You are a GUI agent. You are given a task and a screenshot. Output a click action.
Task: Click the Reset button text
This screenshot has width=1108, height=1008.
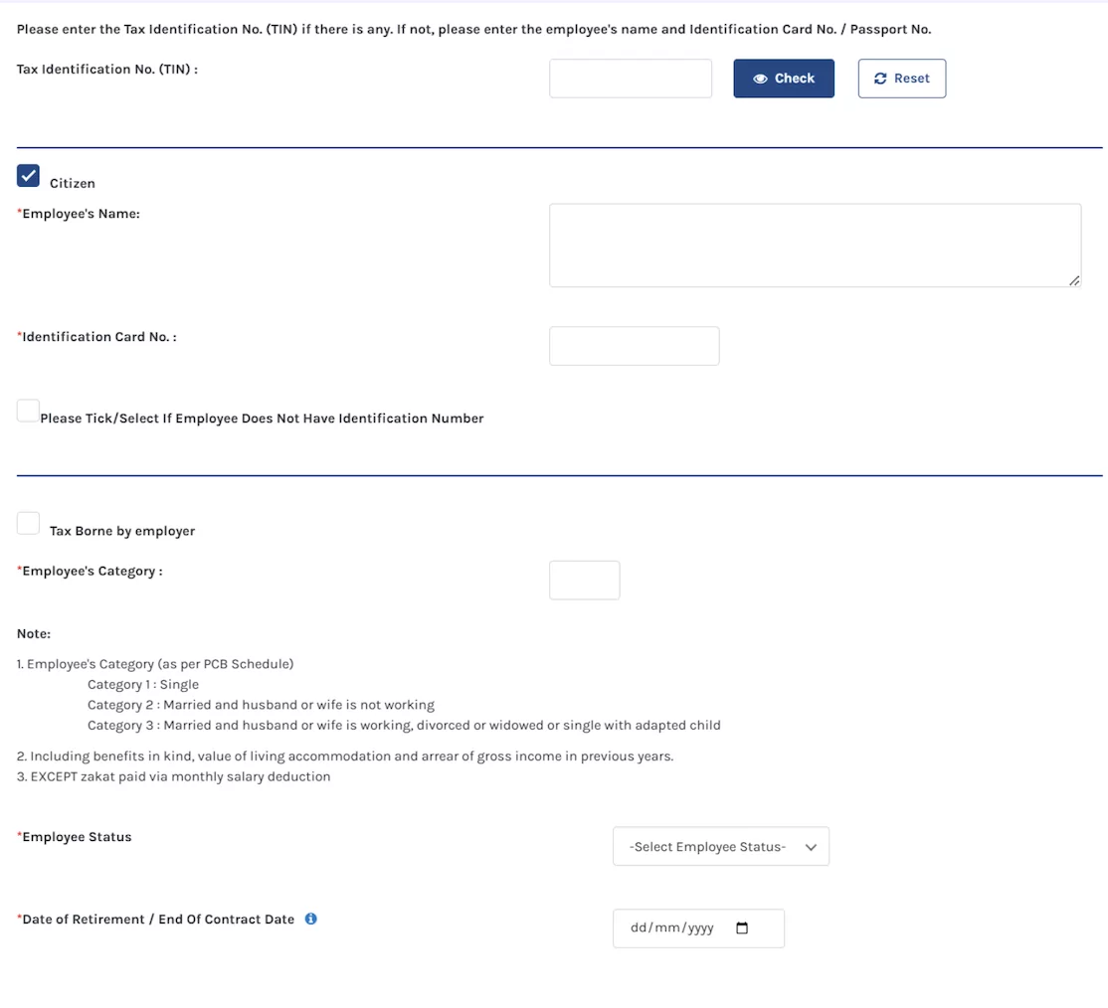(911, 79)
